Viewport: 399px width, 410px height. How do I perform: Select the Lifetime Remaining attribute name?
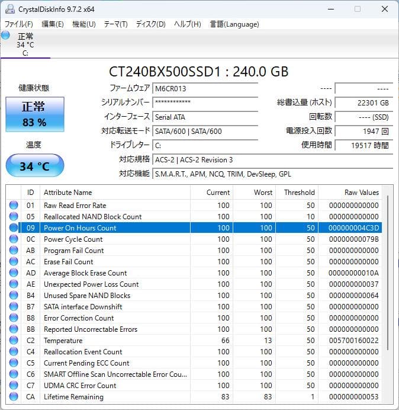73,396
